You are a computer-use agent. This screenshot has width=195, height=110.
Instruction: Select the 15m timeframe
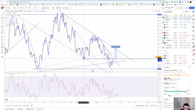[21, 8]
